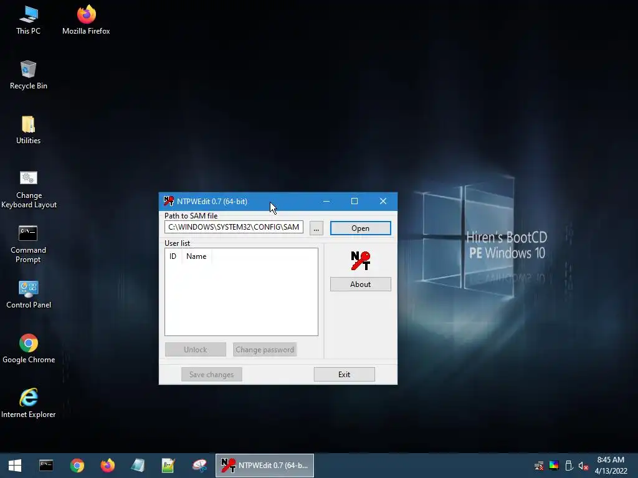Open Internet Explorer desktop icon

[x=28, y=403]
